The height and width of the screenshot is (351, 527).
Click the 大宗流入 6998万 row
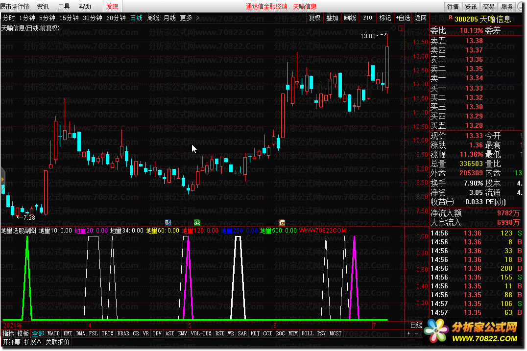476,223
